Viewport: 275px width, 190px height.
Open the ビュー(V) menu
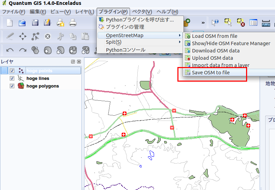(x=61, y=12)
